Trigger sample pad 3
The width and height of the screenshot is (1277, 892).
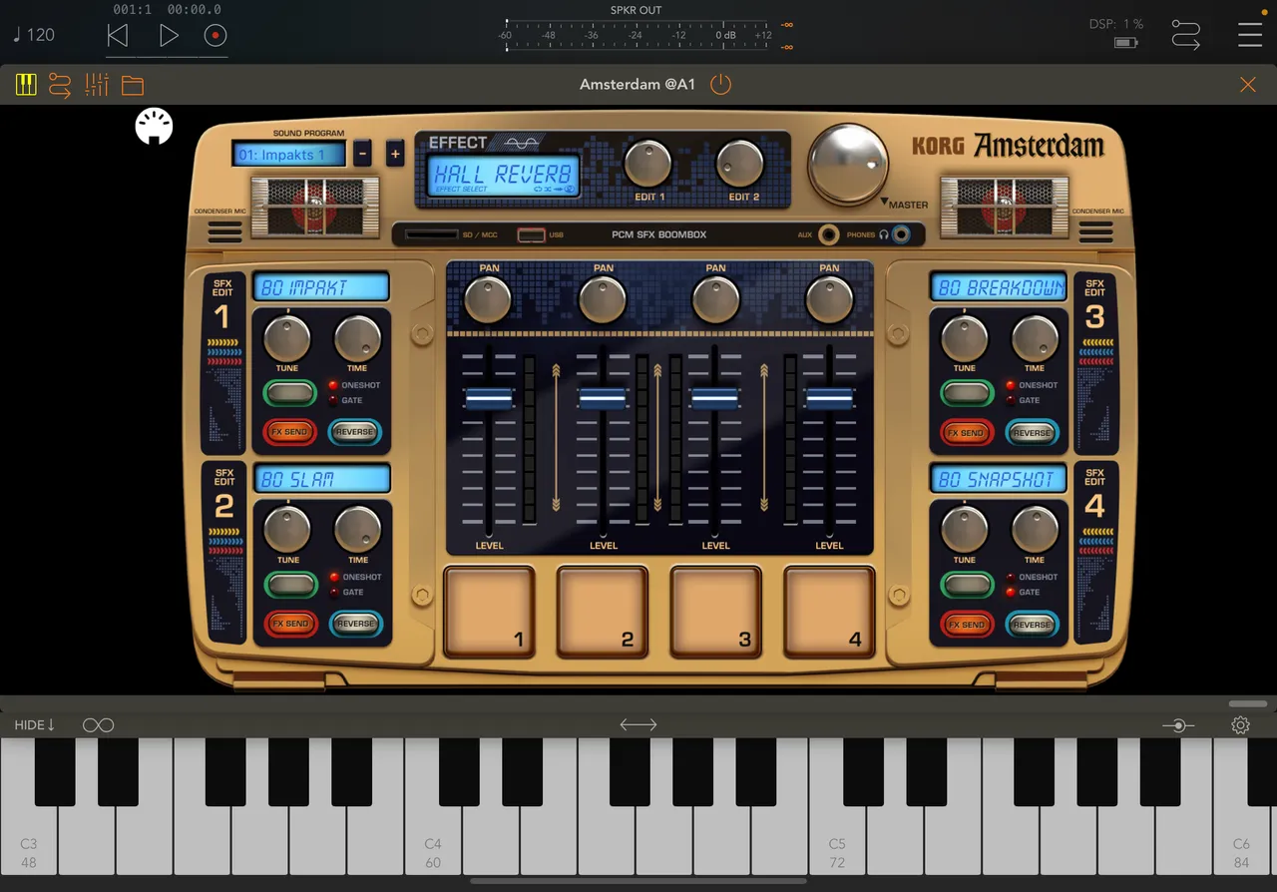point(716,612)
